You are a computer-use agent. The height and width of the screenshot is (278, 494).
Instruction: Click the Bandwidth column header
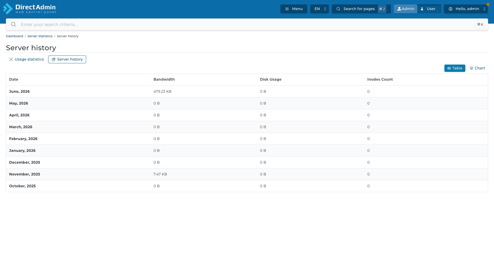click(x=164, y=79)
